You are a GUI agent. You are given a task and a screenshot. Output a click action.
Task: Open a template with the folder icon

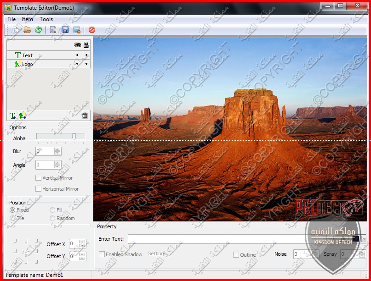(27, 30)
